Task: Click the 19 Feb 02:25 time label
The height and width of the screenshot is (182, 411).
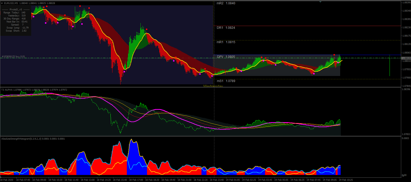Action: [x=249, y=180]
